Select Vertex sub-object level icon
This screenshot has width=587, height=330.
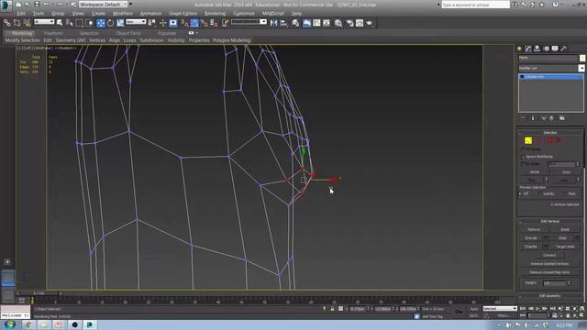[x=528, y=140]
